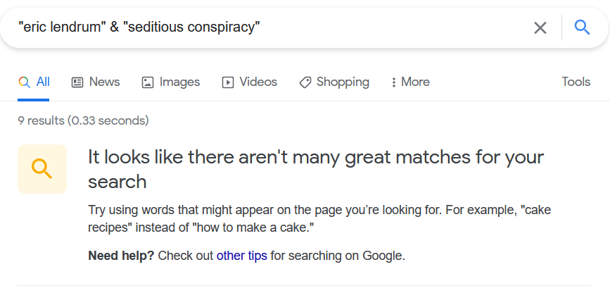Click the picture icon beside Images
This screenshot has height=293, width=610.
coord(148,82)
